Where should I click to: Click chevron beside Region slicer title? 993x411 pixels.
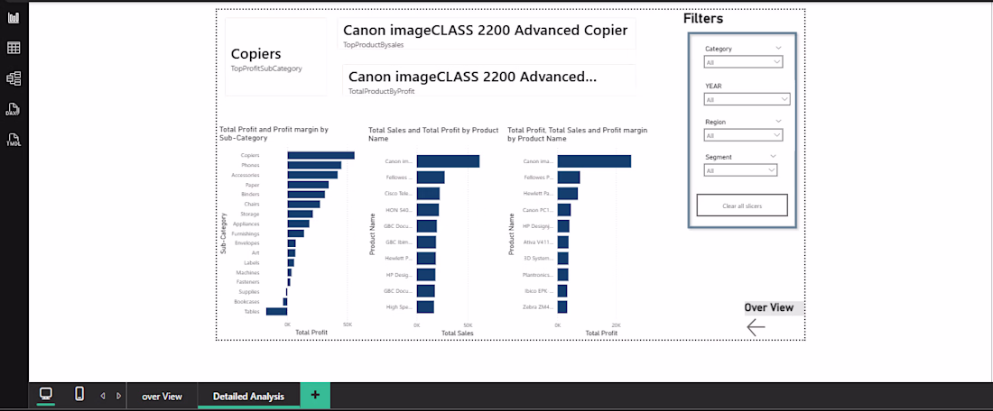(778, 121)
